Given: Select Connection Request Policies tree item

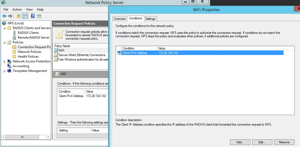Looking at the screenshot, I should tap(34, 47).
